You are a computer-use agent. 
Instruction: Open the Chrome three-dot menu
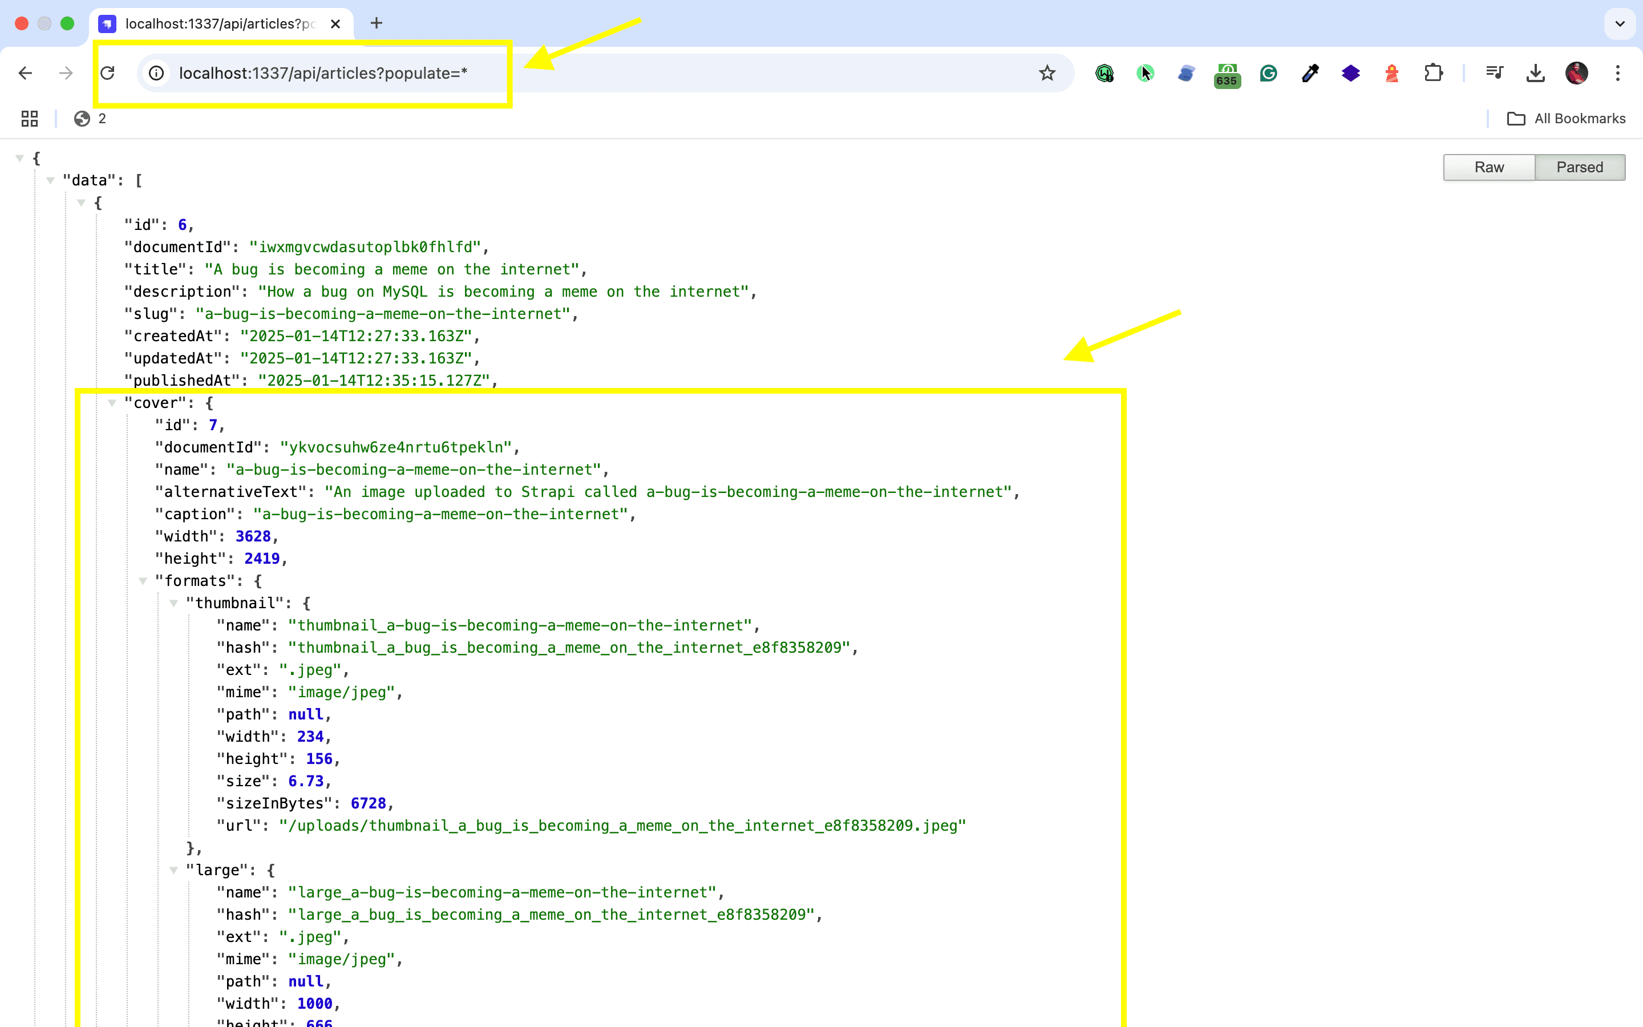click(x=1618, y=72)
